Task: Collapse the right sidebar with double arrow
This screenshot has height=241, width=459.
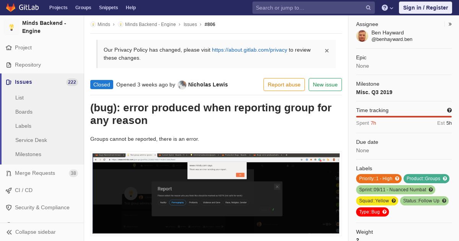Action: pos(450,24)
